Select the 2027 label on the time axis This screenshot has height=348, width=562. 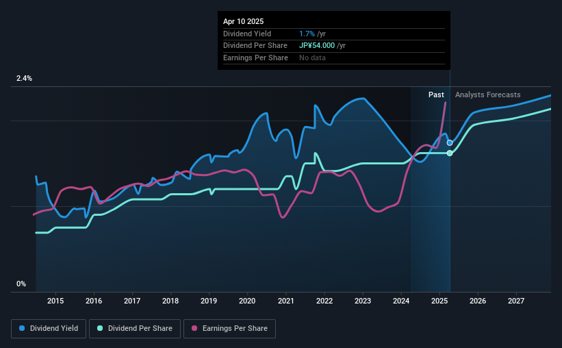click(516, 301)
